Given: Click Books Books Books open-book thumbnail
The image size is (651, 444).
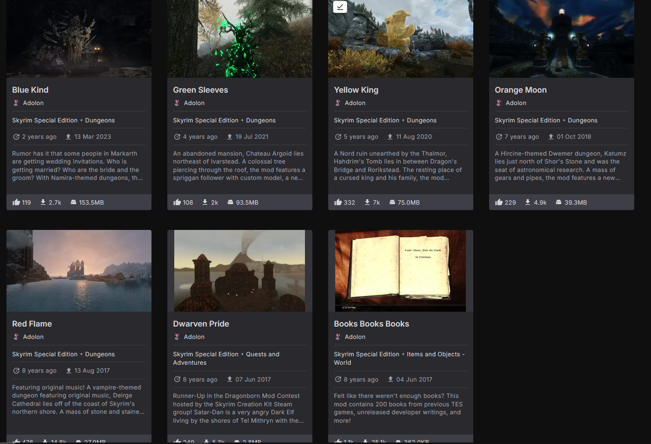Looking at the screenshot, I should click(401, 271).
